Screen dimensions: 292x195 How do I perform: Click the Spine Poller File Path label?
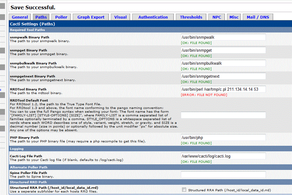[28, 173]
